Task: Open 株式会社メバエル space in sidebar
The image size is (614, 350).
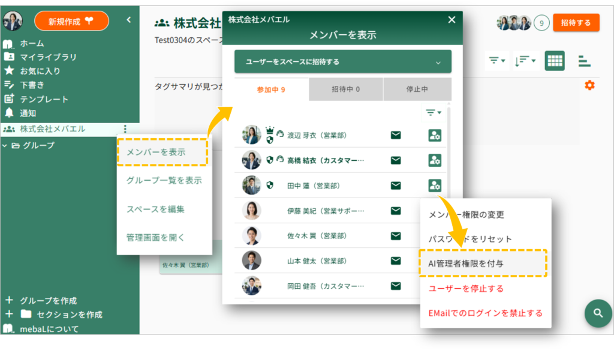Action: (x=53, y=129)
